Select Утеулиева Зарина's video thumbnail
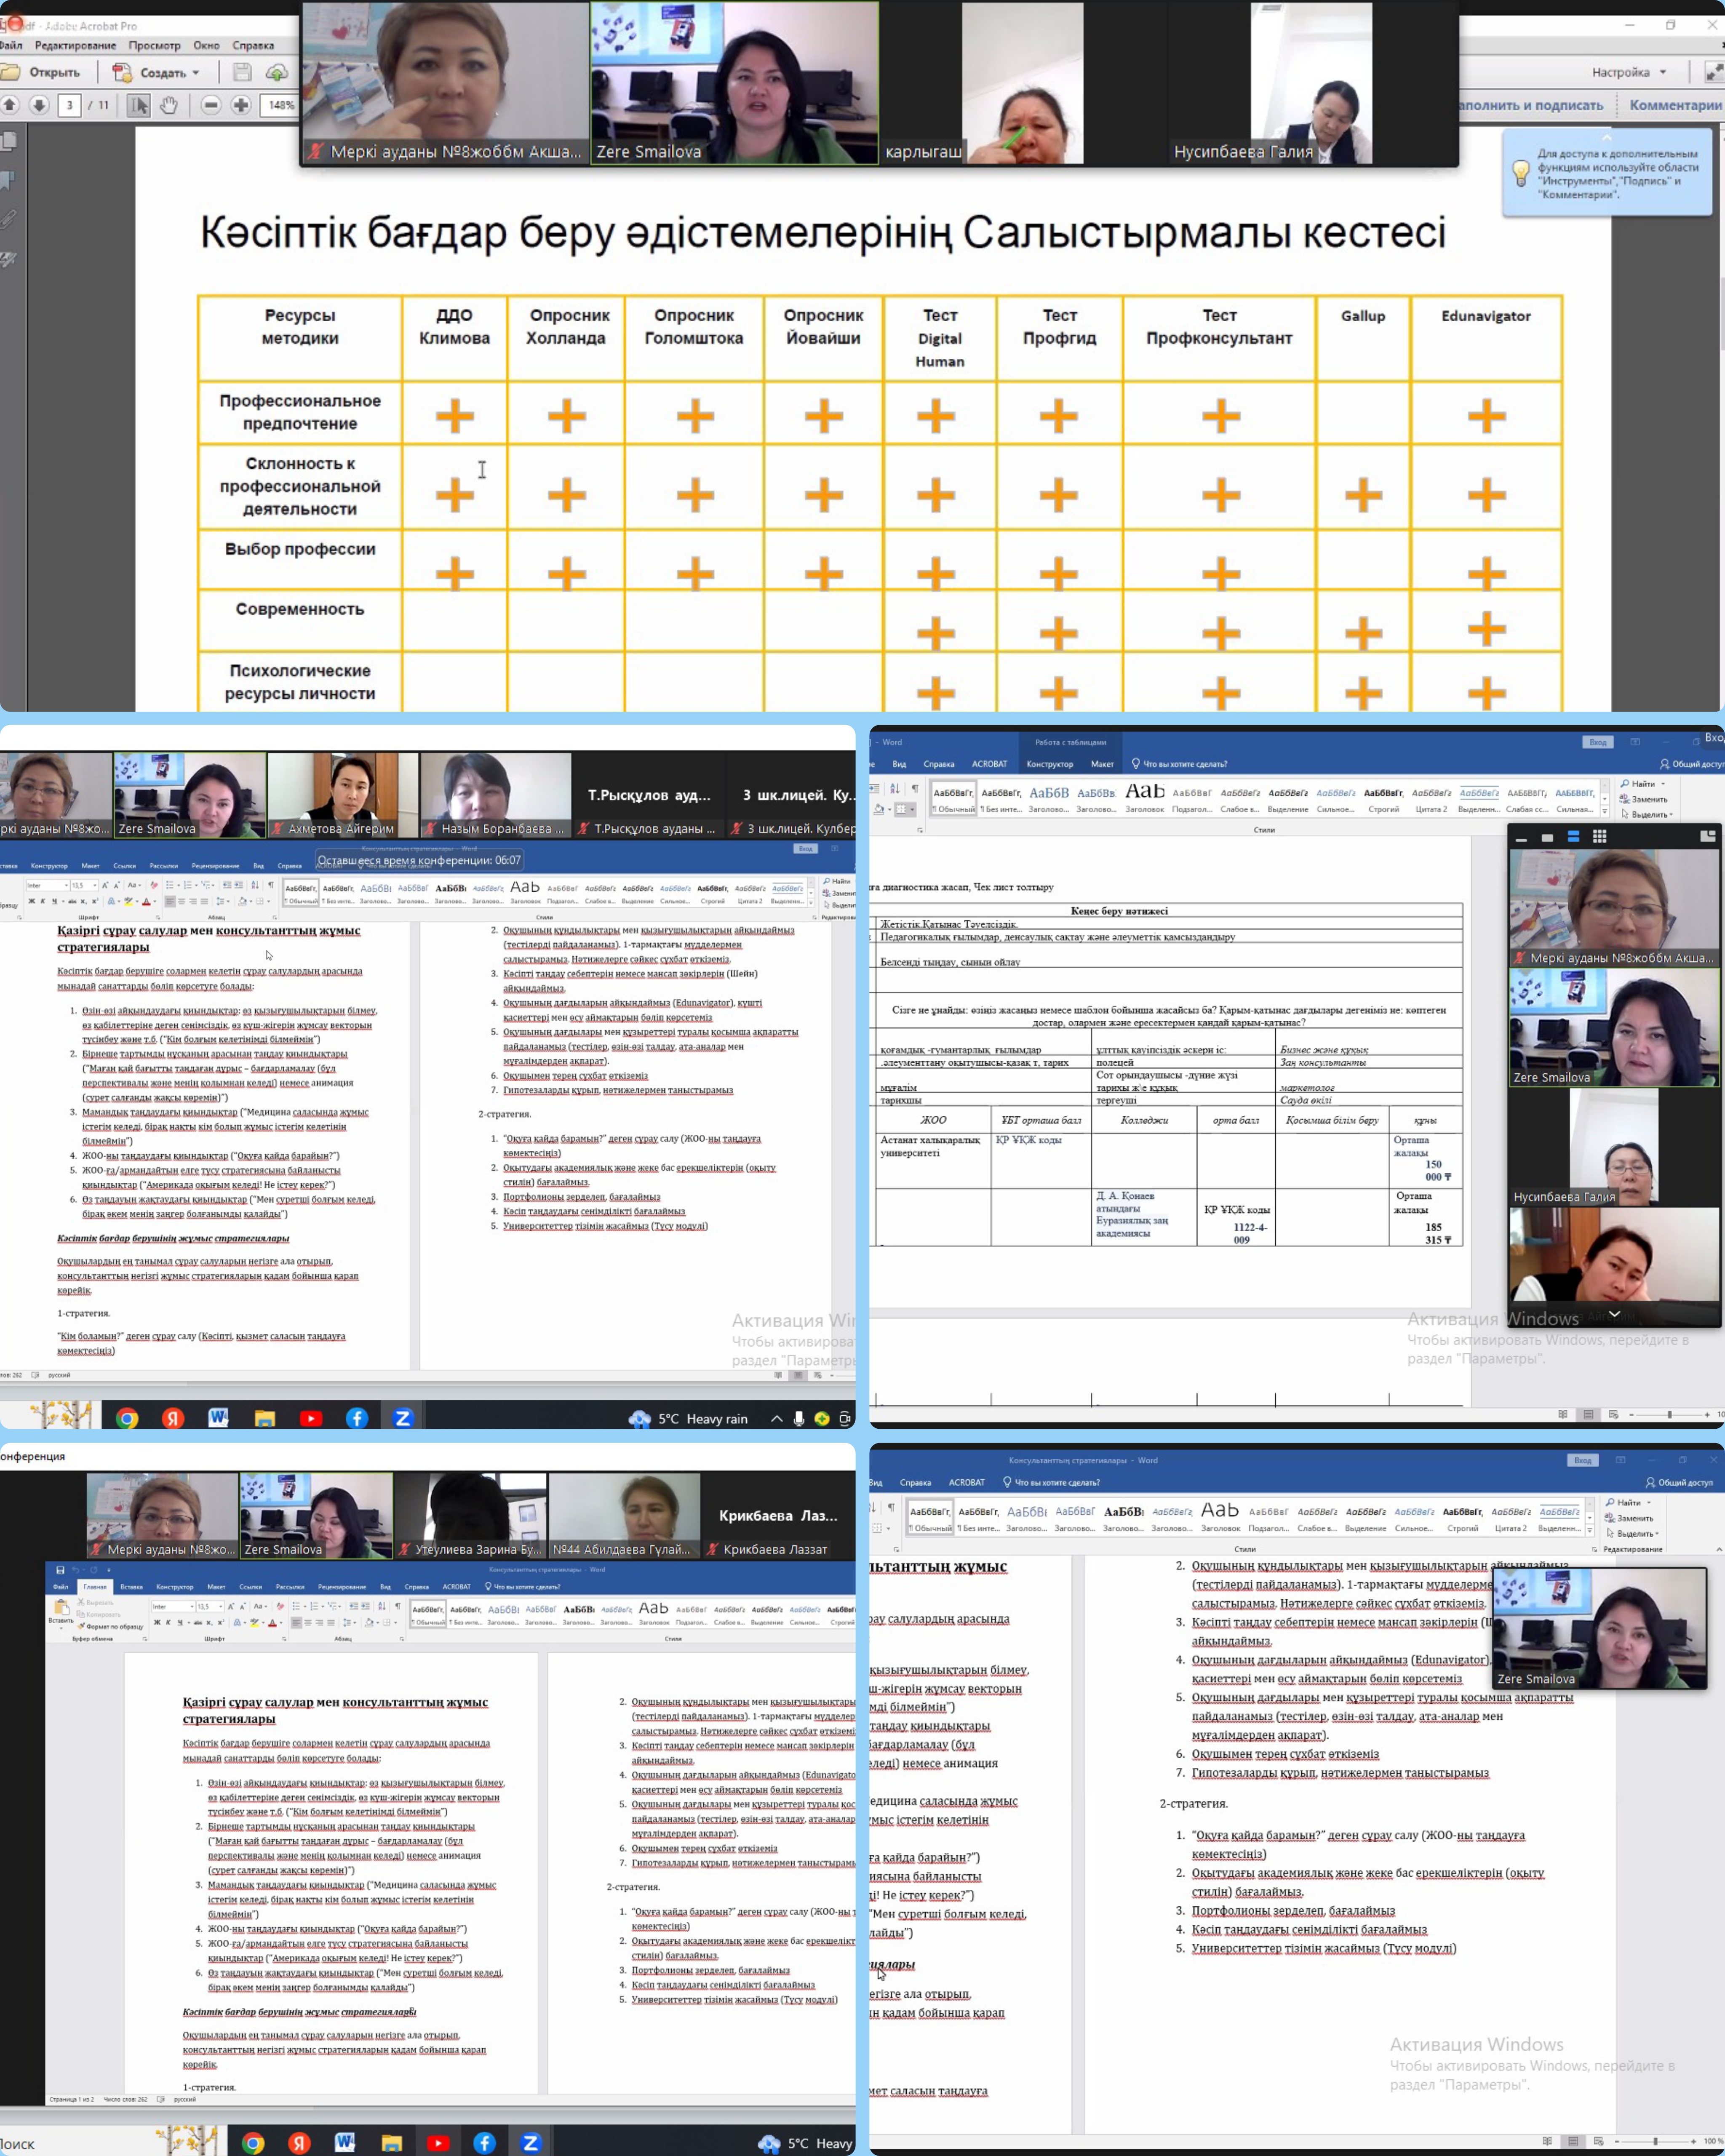Viewport: 1725px width, 2156px height. tap(469, 1516)
